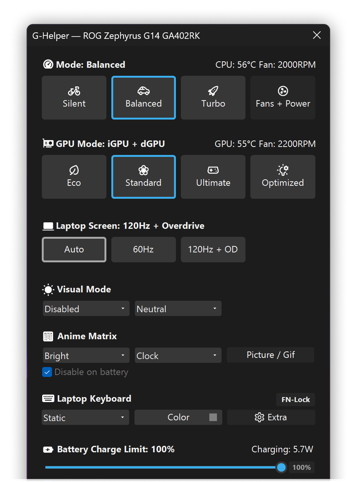
Task: Select the Optimized GPU mode
Action: tap(283, 177)
